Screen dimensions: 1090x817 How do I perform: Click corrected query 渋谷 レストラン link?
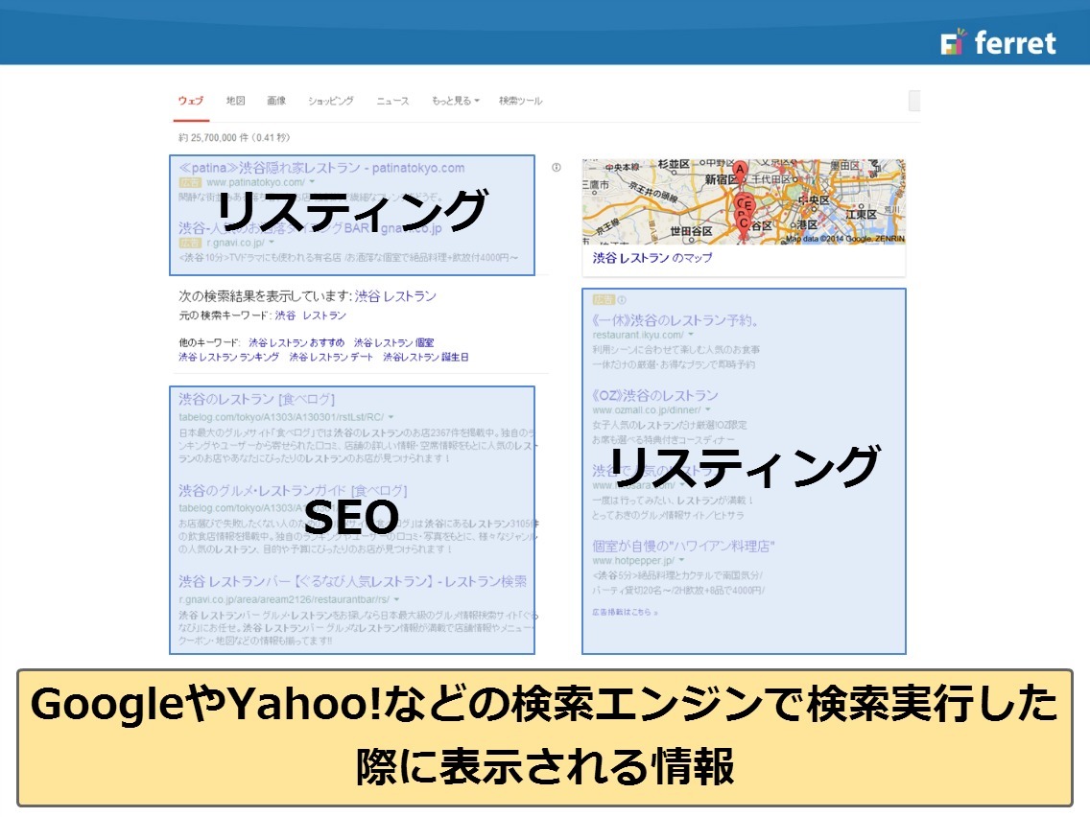(395, 296)
